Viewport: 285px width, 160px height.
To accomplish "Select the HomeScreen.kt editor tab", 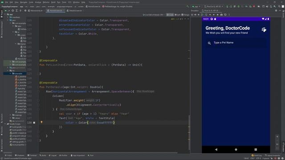I will (56, 11).
